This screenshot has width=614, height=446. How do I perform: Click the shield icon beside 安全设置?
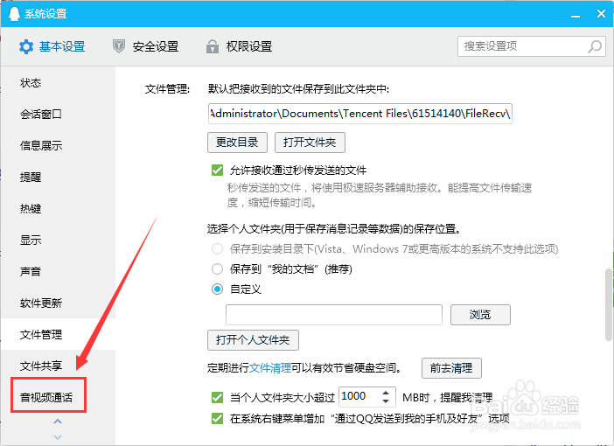[119, 46]
